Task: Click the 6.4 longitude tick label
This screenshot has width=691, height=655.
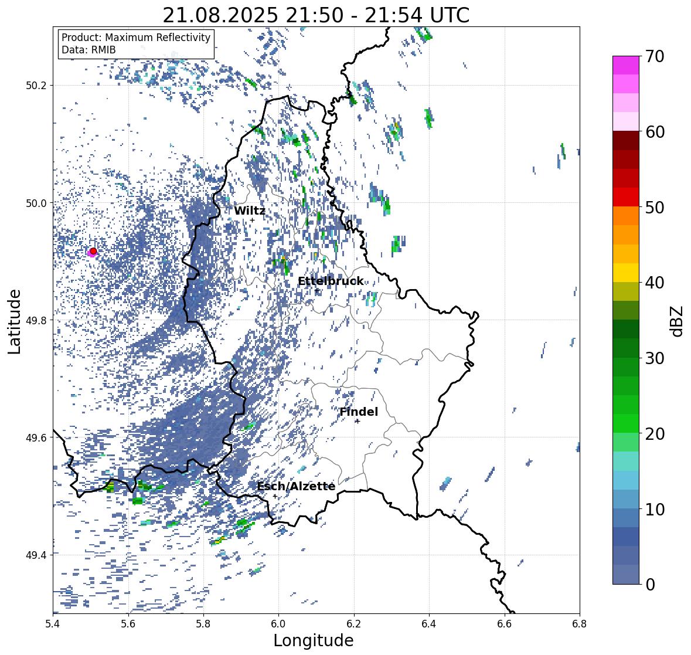Action: pyautogui.click(x=429, y=624)
